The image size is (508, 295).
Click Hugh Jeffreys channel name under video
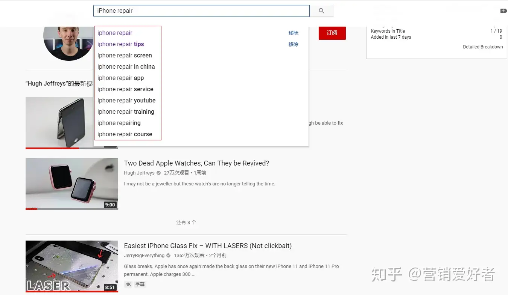point(139,173)
